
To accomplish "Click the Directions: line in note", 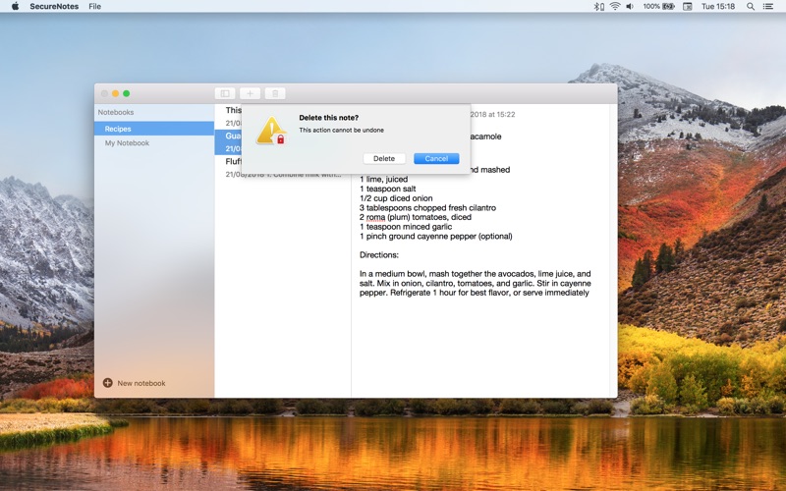I will click(x=379, y=255).
